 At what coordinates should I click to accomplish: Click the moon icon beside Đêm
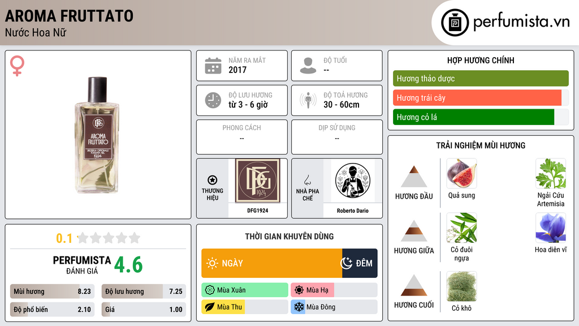coord(347,263)
